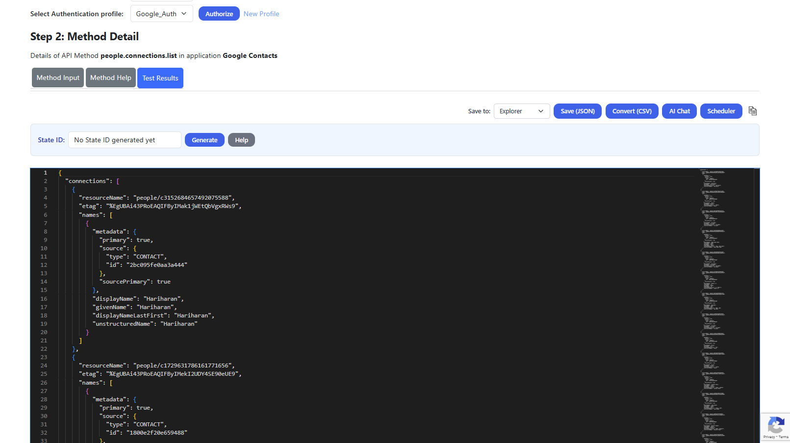Screen dimensions: 790x443
Task: Click the "connections" key on line 2
Action: [x=88, y=181]
